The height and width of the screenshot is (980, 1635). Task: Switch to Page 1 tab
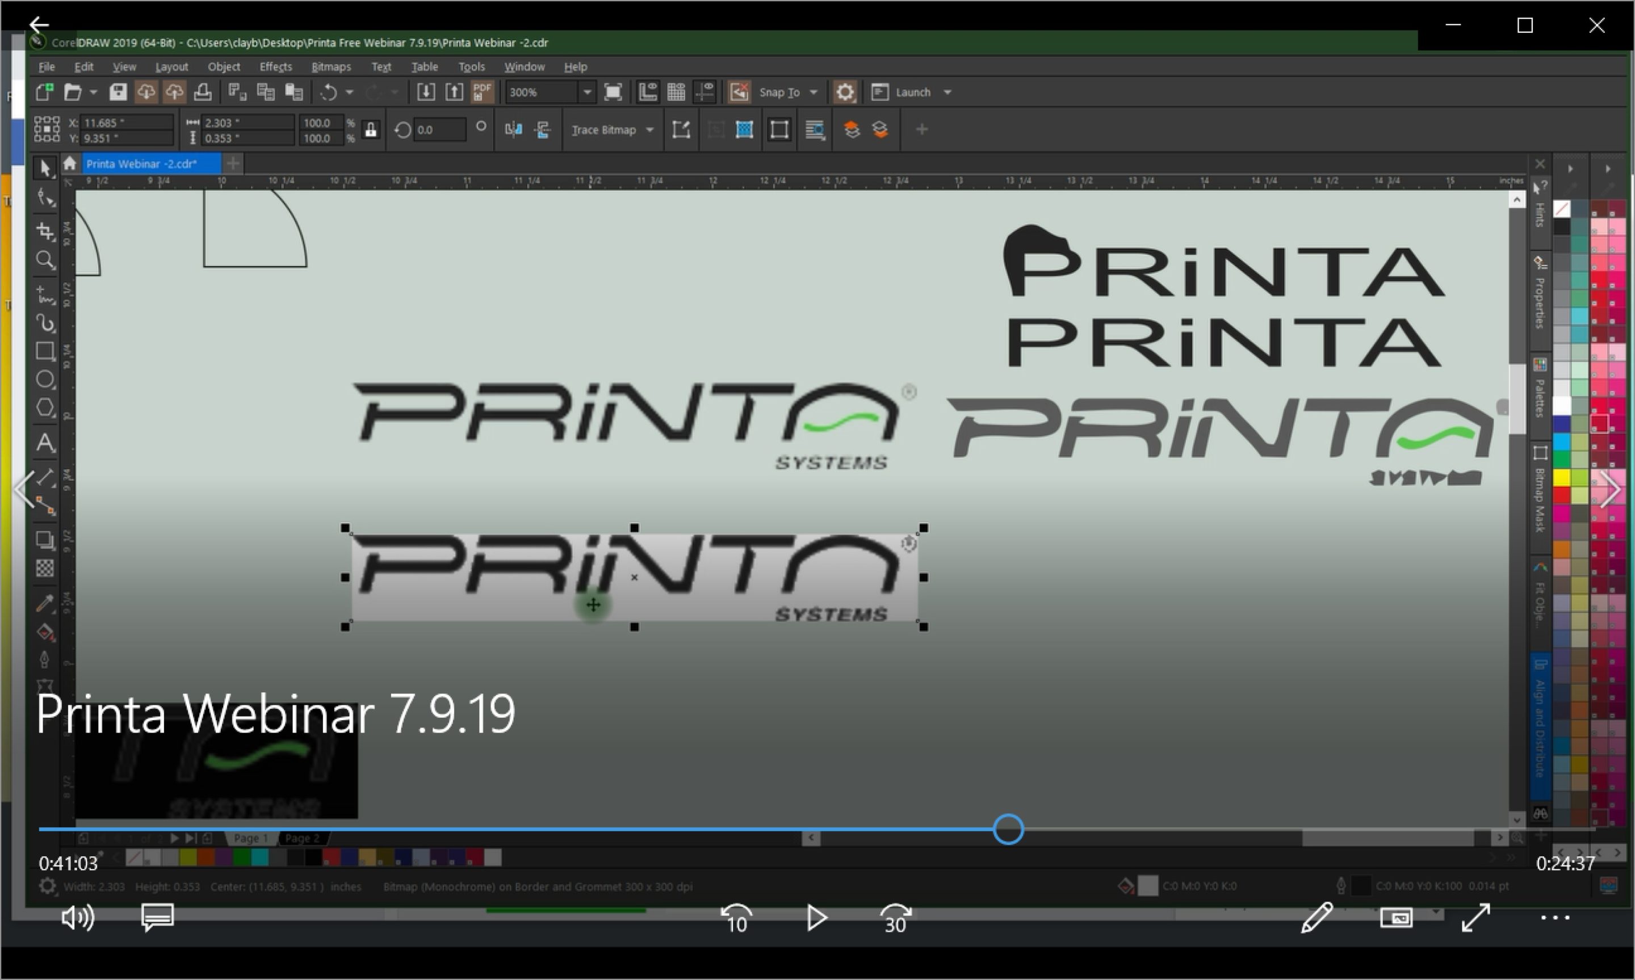pyautogui.click(x=250, y=838)
